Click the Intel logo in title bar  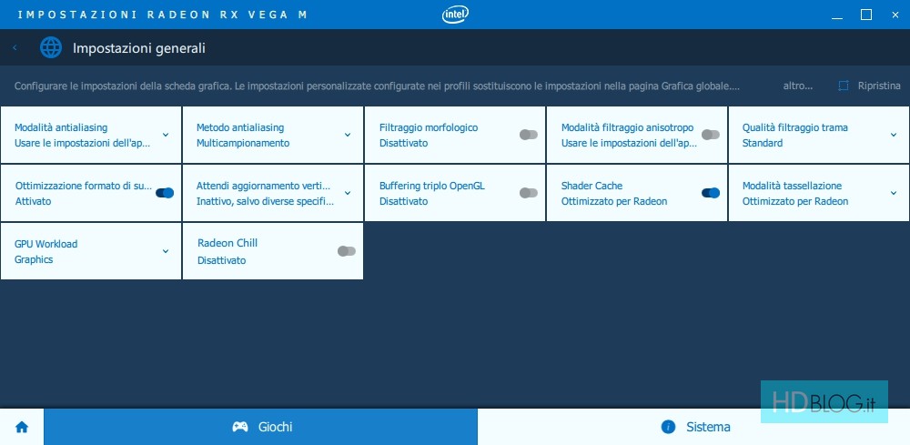[x=455, y=15]
